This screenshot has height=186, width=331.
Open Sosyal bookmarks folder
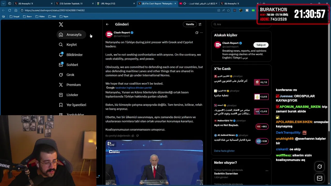tap(14, 17)
